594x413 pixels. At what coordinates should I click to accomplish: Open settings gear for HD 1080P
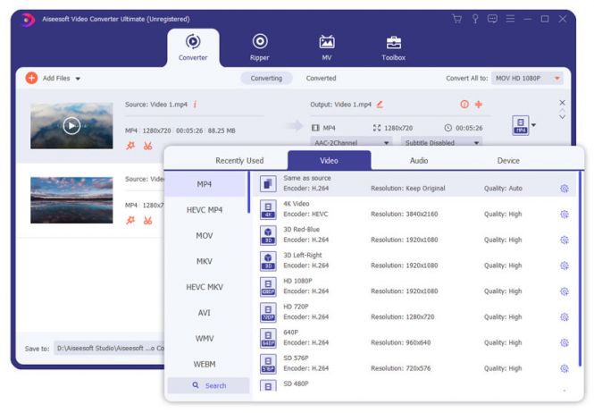coord(564,291)
